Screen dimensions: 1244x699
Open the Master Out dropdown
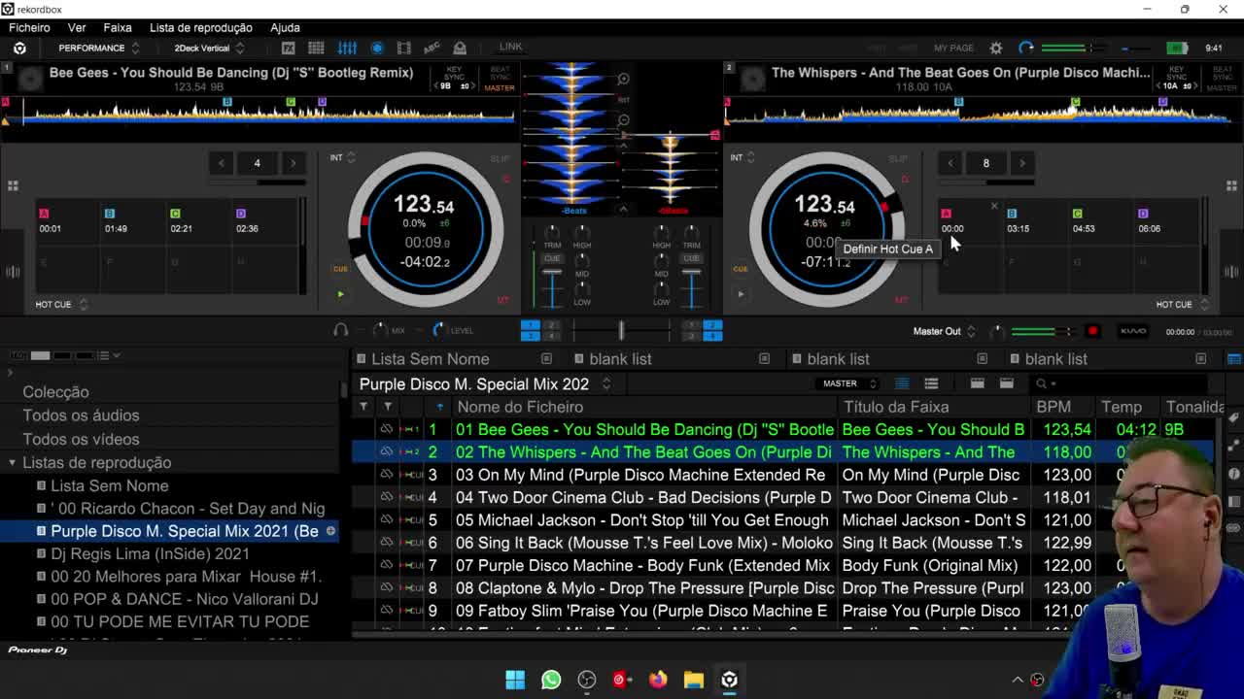point(944,331)
